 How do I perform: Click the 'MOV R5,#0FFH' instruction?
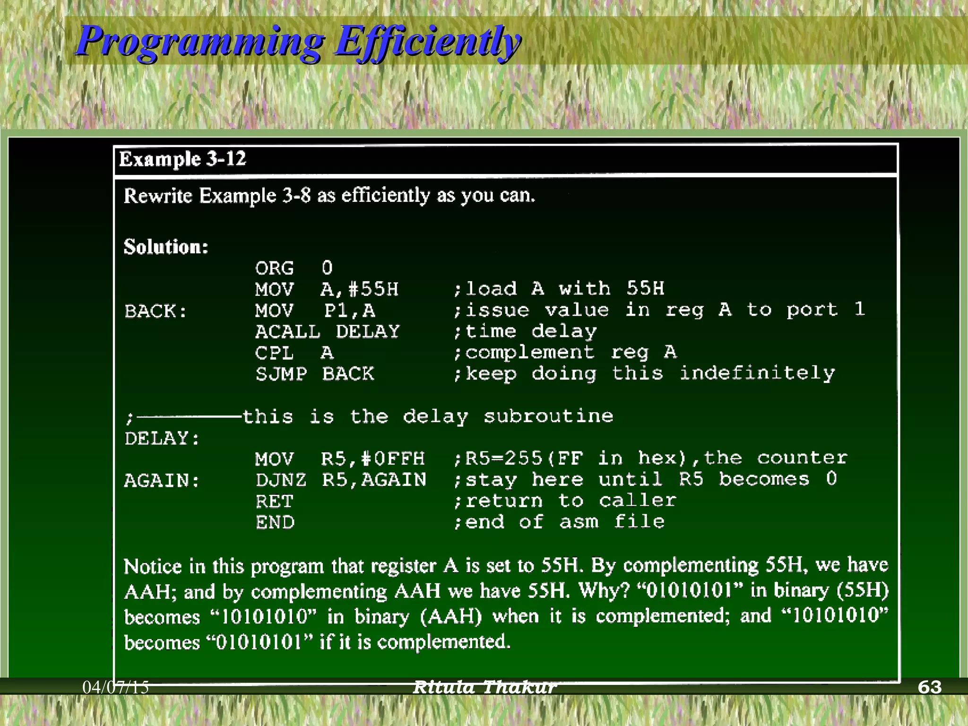pos(340,458)
